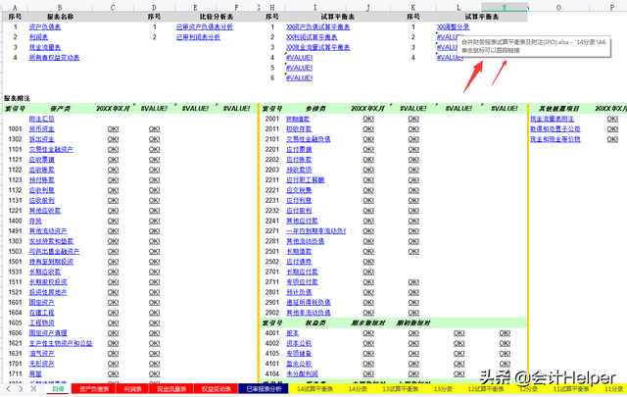Screen dimensions: 627x397
Task: Open the 1101 交易性金融资产 link
Action: point(51,149)
